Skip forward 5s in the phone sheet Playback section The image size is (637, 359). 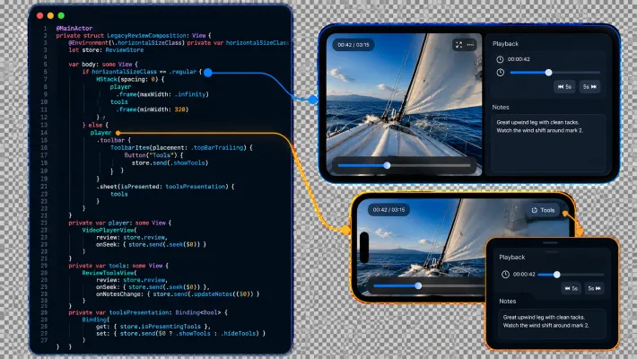tap(595, 288)
